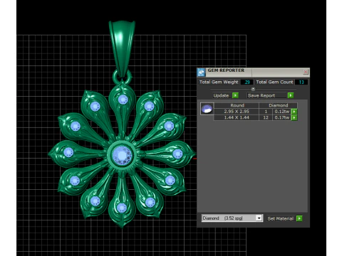The width and height of the screenshot is (342, 256).
Task: Select the 2.95 X 2.95 size cell
Action: coord(237,112)
